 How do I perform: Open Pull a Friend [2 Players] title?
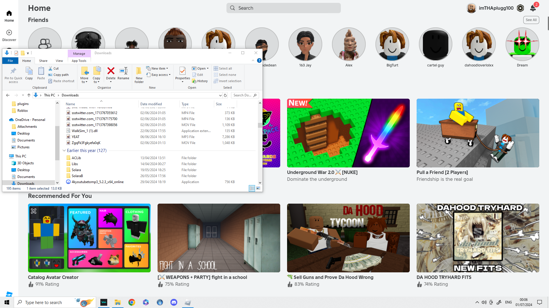[x=442, y=172]
